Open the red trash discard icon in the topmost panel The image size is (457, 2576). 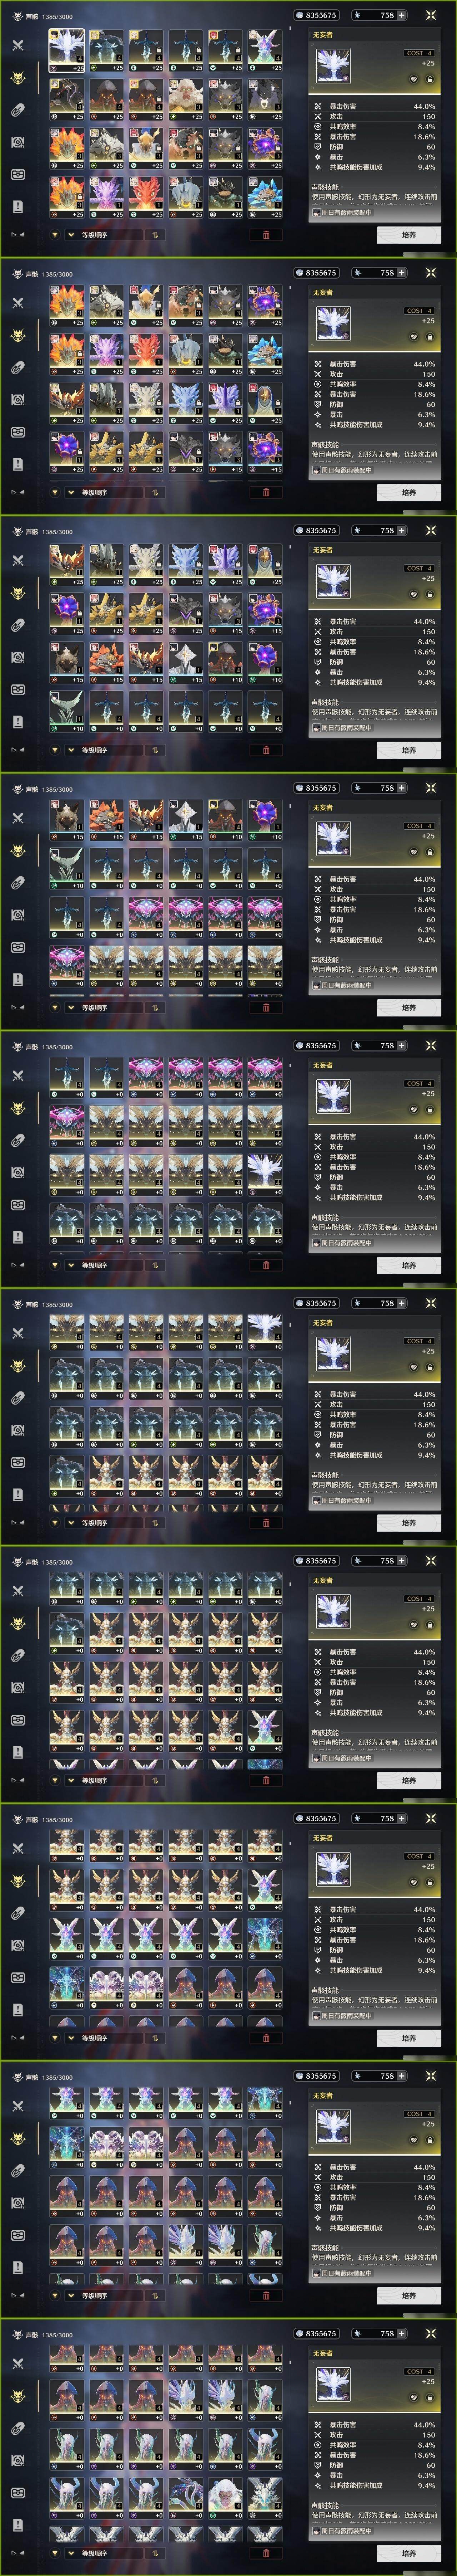(x=265, y=235)
